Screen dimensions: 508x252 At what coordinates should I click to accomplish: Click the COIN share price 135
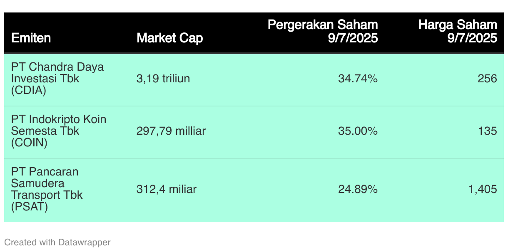click(488, 131)
